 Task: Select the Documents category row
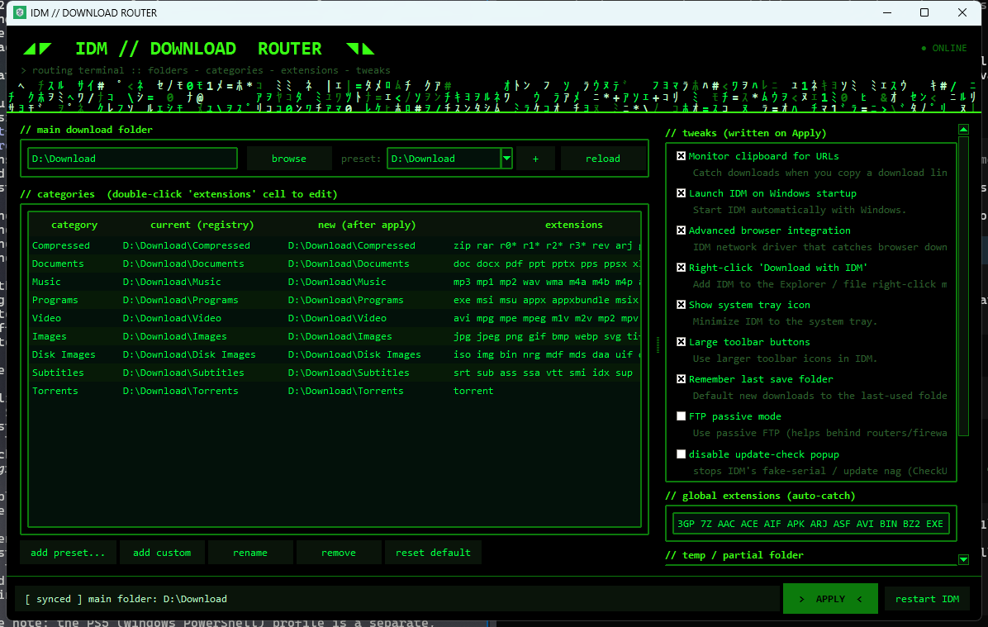[x=335, y=264]
